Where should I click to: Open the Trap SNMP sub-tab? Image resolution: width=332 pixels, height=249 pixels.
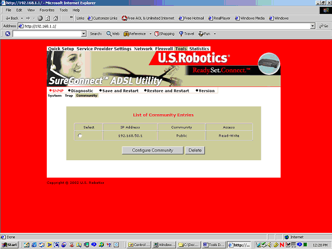[x=69, y=96]
